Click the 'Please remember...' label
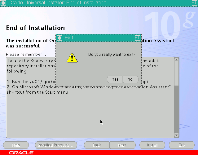The width and height of the screenshot is (198, 155). [26, 54]
